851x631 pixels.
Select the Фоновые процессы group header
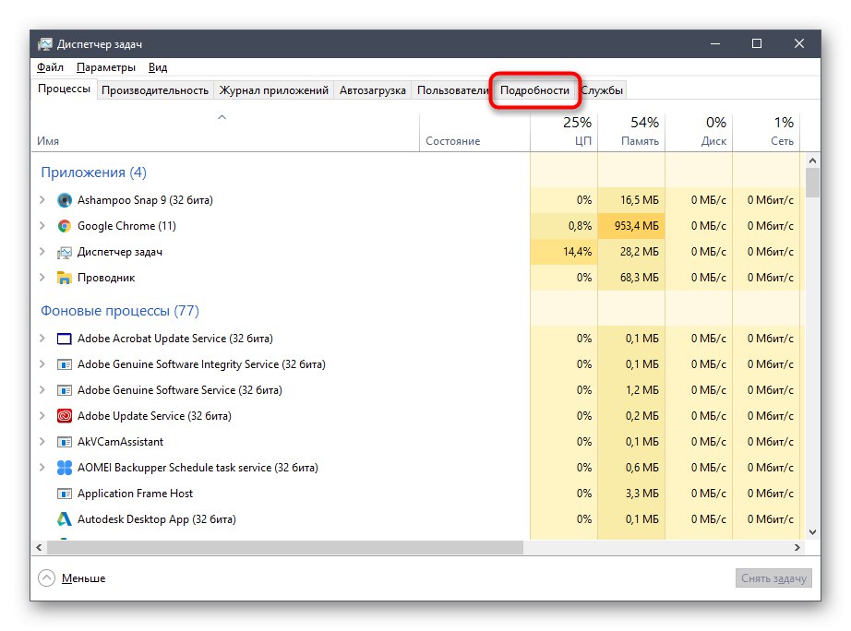tap(120, 311)
